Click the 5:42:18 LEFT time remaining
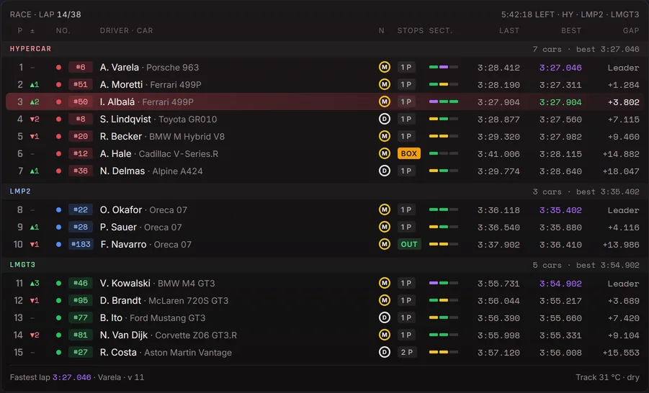 point(528,14)
